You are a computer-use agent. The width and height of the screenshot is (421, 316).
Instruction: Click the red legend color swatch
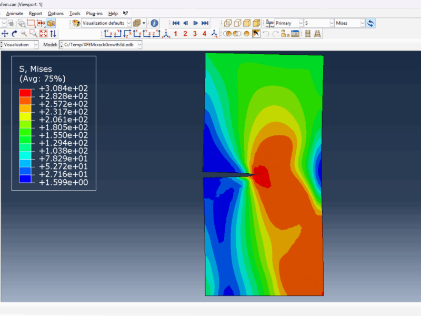(25, 93)
